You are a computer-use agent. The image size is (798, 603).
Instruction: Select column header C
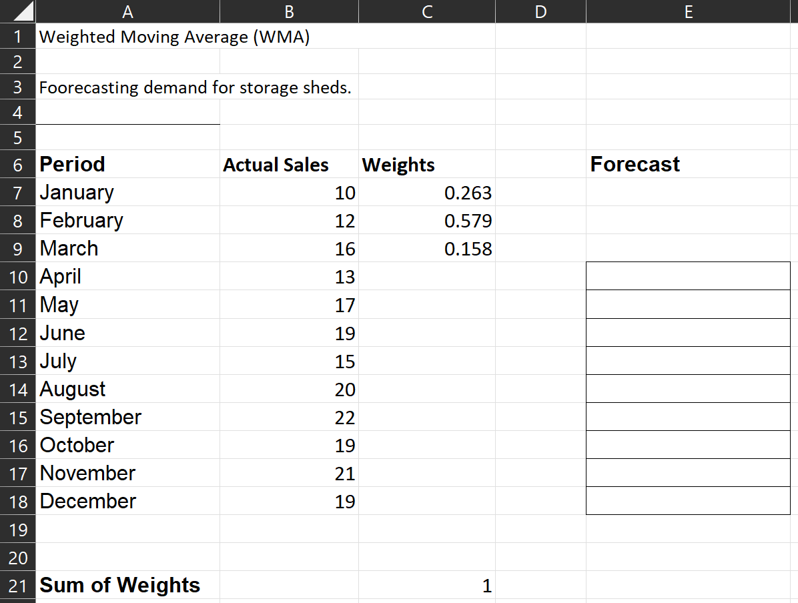(x=426, y=11)
